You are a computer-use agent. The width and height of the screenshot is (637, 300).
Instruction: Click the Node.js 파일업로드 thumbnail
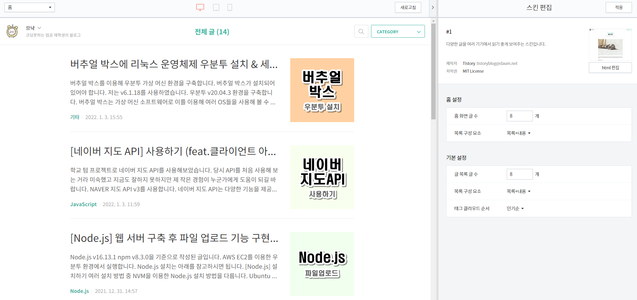(322, 264)
